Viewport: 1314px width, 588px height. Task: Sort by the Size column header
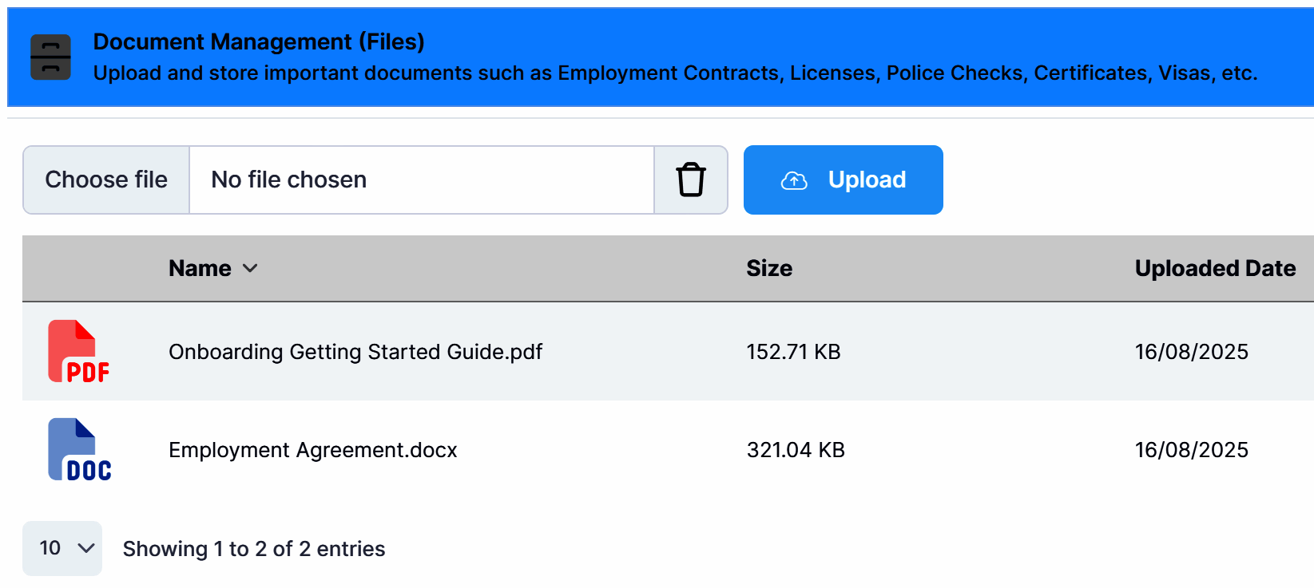click(768, 268)
